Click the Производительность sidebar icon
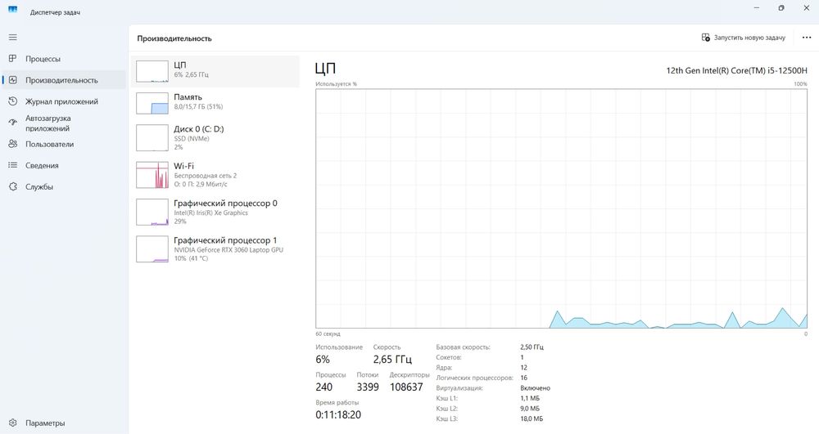 [x=12, y=80]
